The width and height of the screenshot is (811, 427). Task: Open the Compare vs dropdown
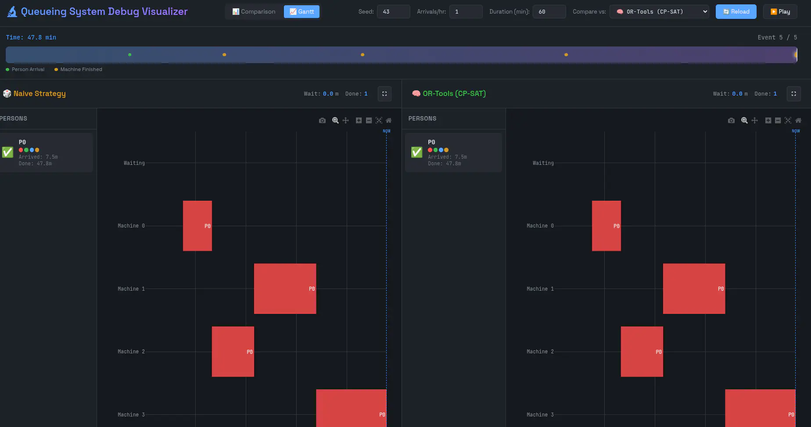(659, 12)
